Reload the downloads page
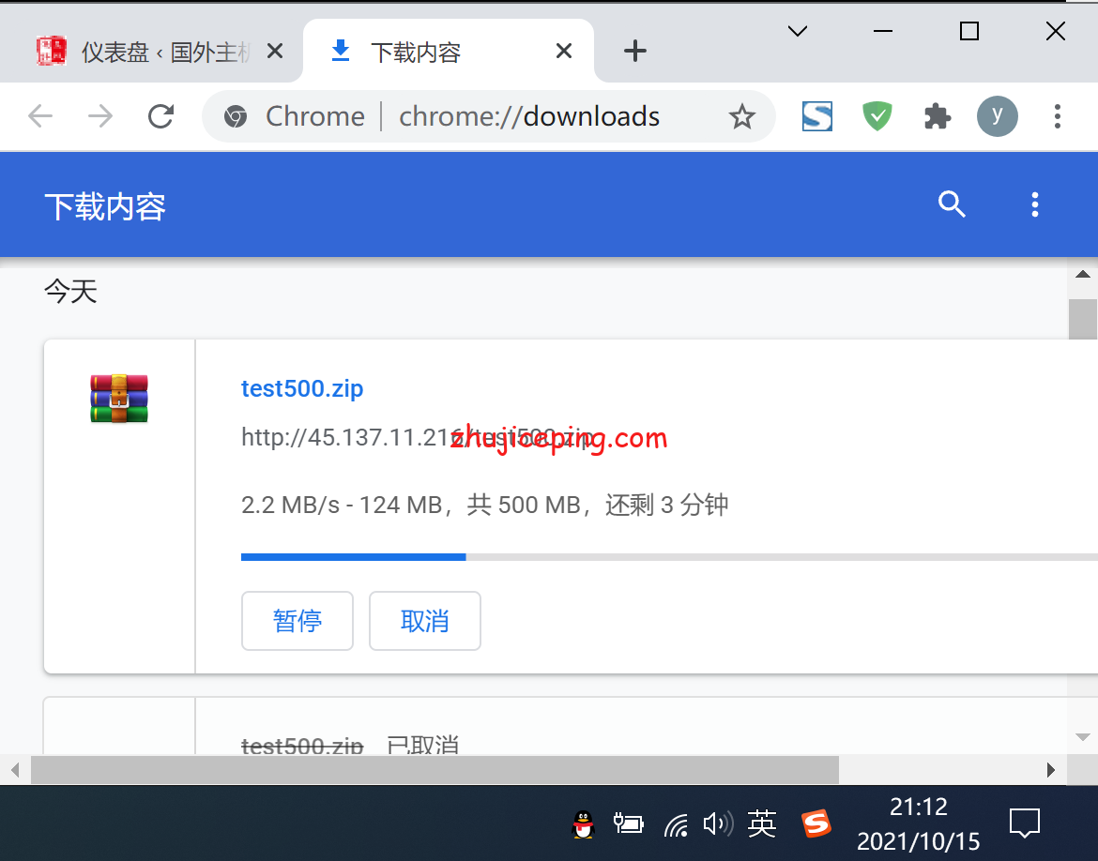Image resolution: width=1098 pixels, height=861 pixels. pyautogui.click(x=161, y=116)
